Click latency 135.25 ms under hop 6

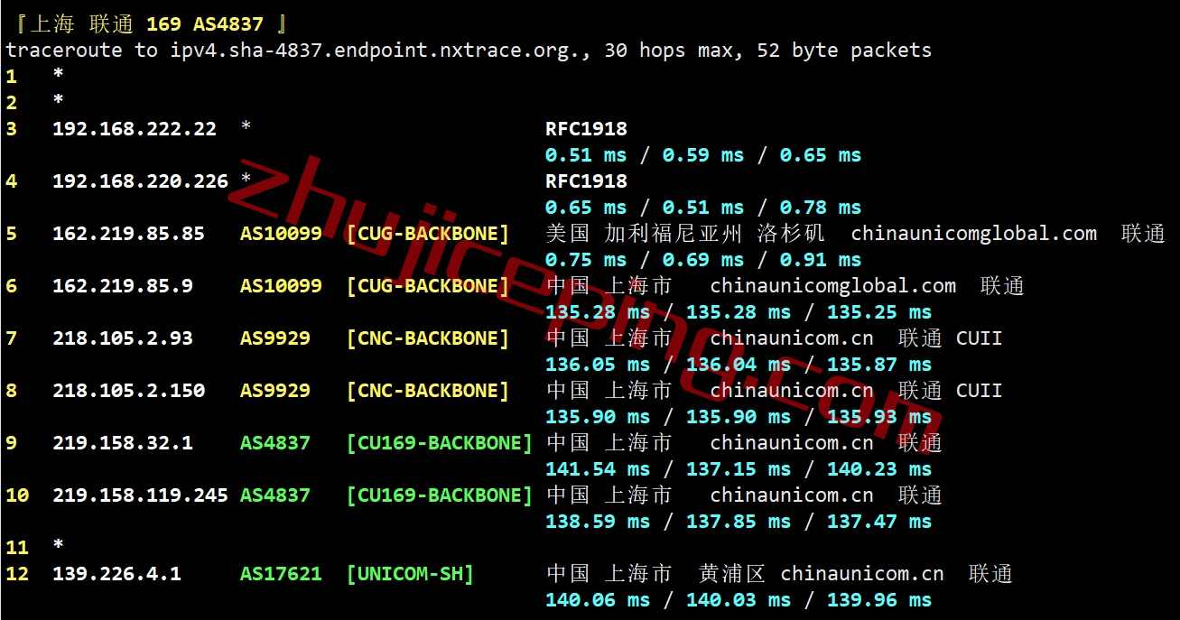click(x=879, y=312)
